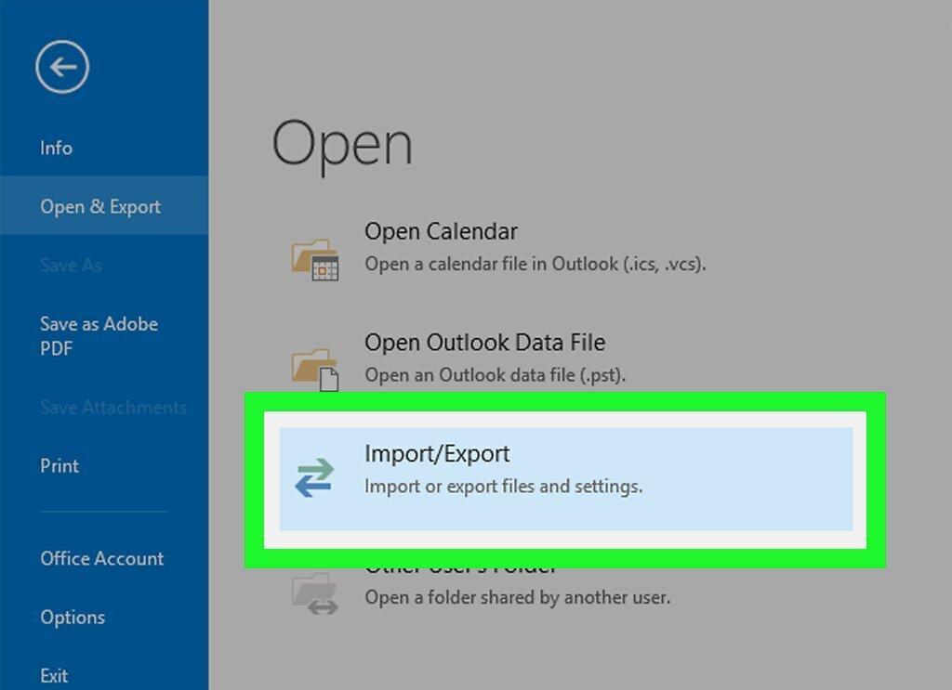
Task: Open Outlook Options
Action: pos(73,618)
